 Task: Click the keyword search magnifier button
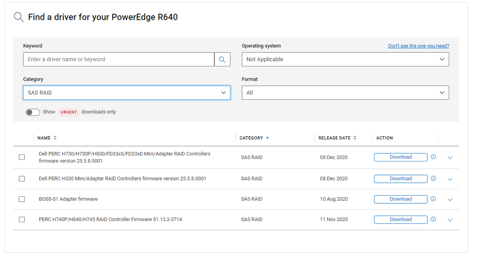[222, 59]
